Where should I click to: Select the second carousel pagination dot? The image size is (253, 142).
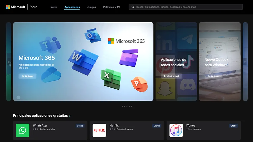[125, 106]
